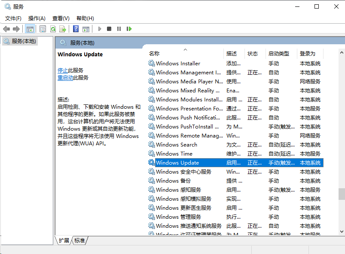Image resolution: width=345 pixels, height=254 pixels.
Task: Click the gear icon in 服务(本地) header
Action: 63,43
